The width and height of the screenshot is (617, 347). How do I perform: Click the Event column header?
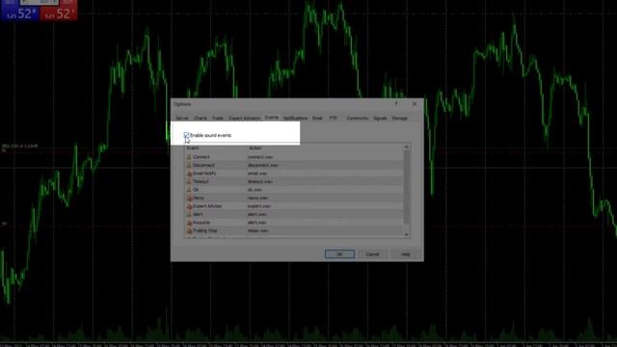click(216, 147)
